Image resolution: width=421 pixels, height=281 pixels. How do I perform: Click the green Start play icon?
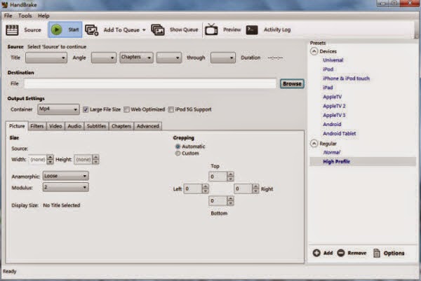click(x=57, y=29)
